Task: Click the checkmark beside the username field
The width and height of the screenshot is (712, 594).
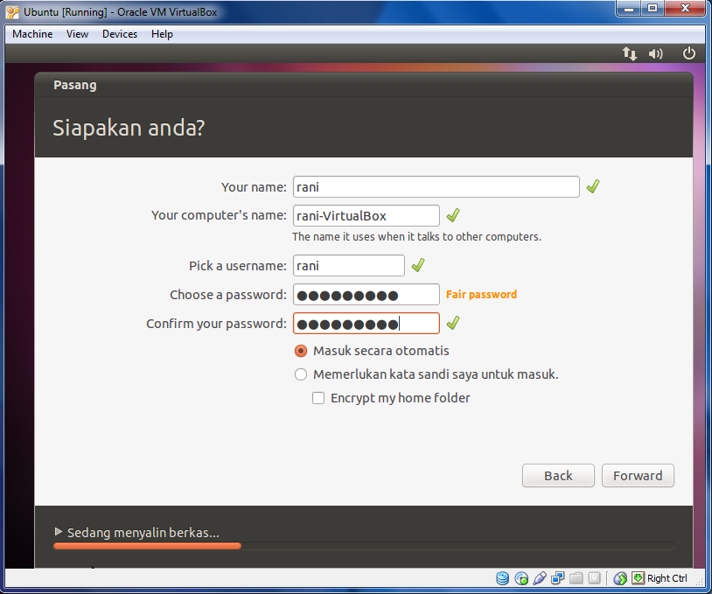Action: pyautogui.click(x=418, y=265)
